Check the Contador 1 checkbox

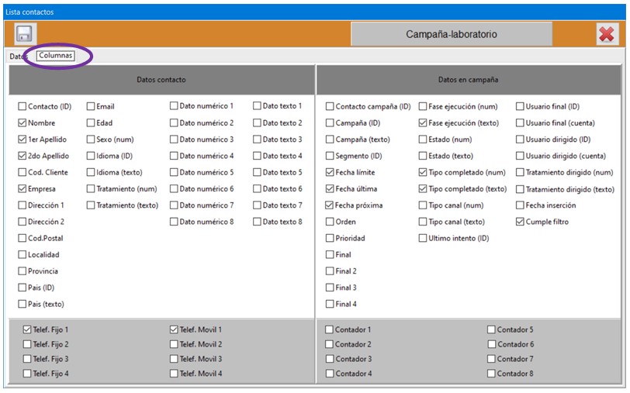pyautogui.click(x=330, y=329)
